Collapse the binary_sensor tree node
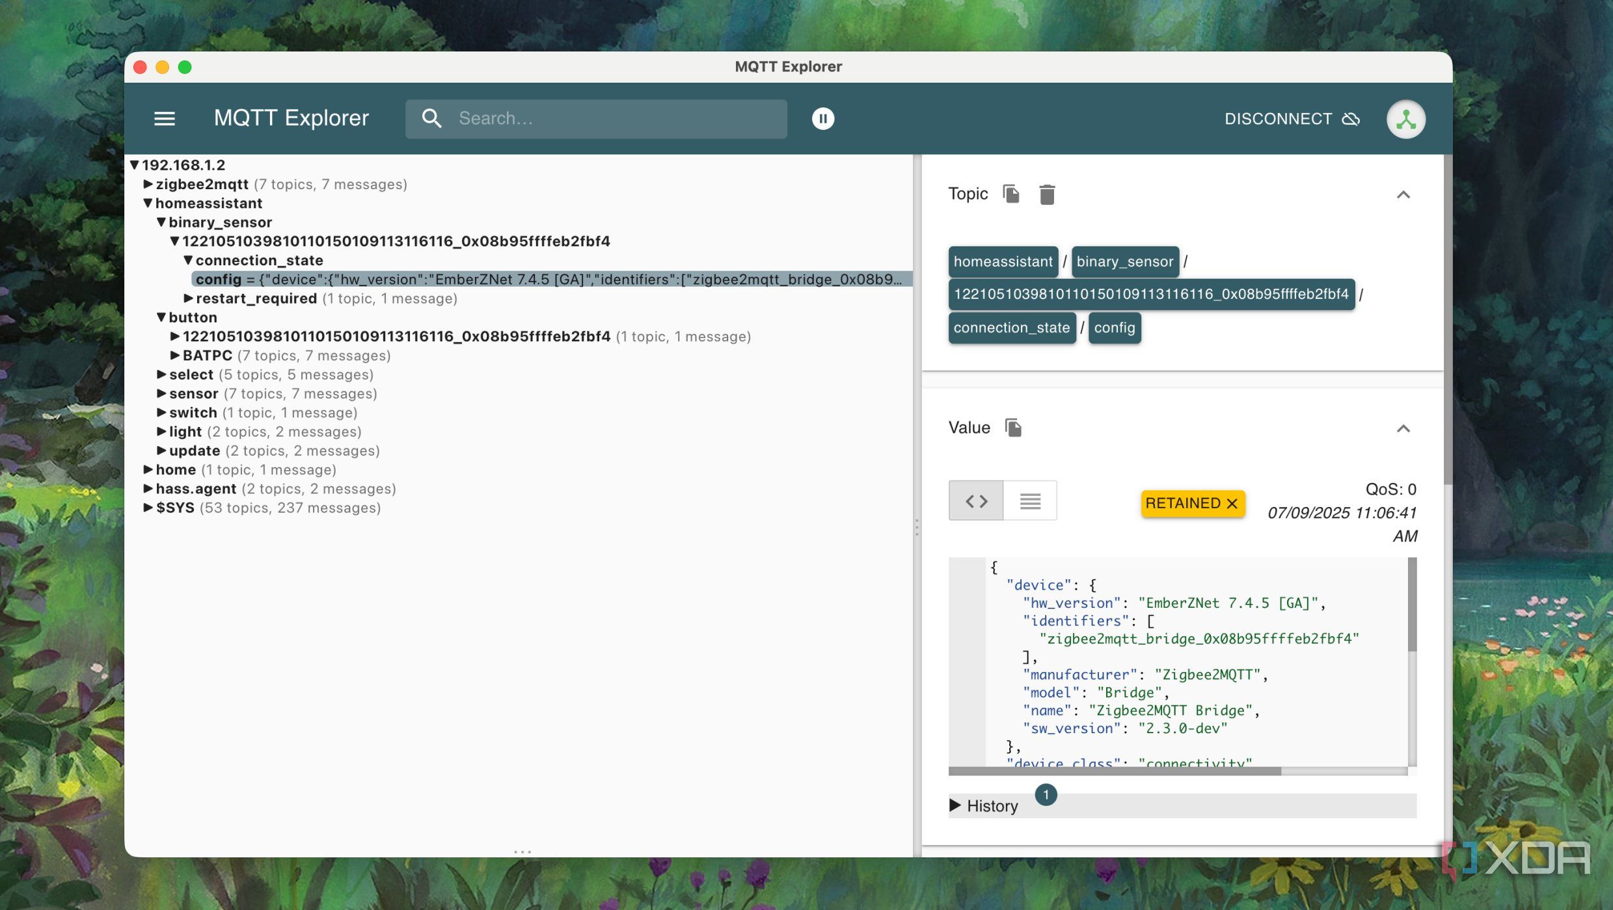Viewport: 1613px width, 910px height. (x=161, y=222)
